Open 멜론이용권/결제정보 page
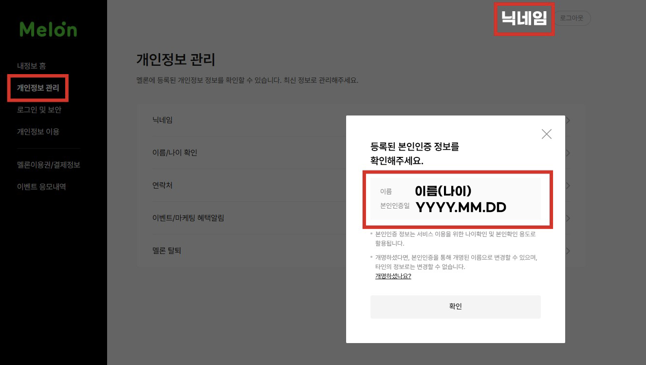The height and width of the screenshot is (365, 646). [x=48, y=165]
